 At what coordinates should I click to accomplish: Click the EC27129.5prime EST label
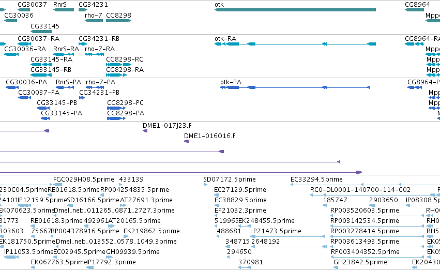[x=240, y=190]
